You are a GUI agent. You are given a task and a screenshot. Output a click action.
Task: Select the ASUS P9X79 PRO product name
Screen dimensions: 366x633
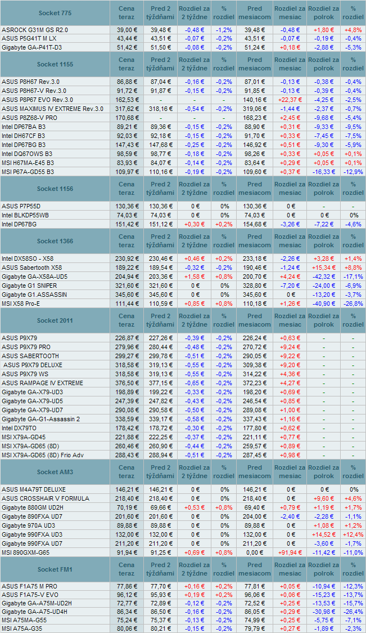26,347
